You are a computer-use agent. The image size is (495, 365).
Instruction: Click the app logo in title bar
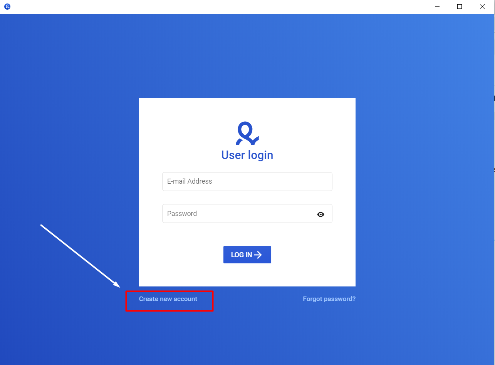[x=7, y=7]
